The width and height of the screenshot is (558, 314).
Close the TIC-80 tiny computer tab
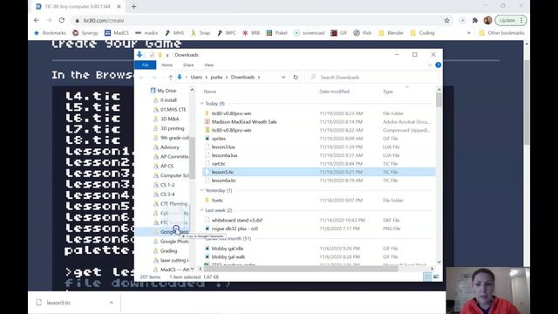click(x=119, y=6)
